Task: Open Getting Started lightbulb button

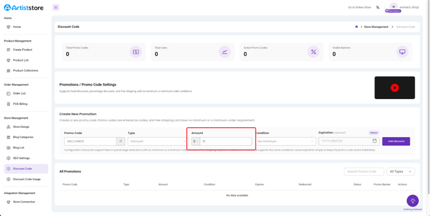Action: tap(412, 201)
